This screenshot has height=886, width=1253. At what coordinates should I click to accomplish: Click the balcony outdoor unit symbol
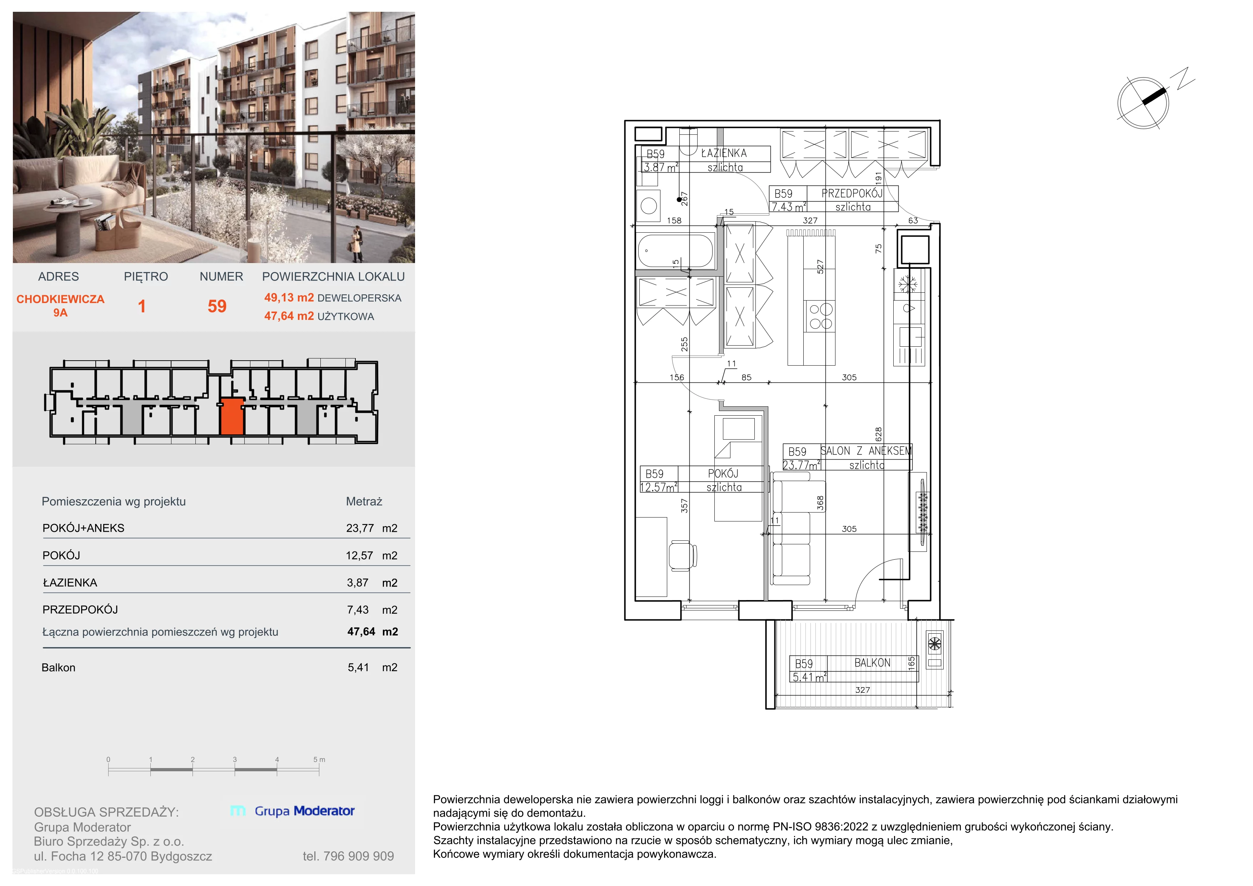(935, 650)
